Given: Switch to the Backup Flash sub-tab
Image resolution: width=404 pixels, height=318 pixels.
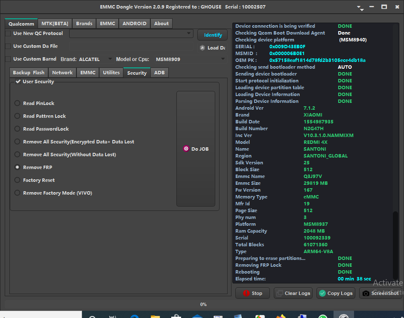Looking at the screenshot, I should [29, 73].
